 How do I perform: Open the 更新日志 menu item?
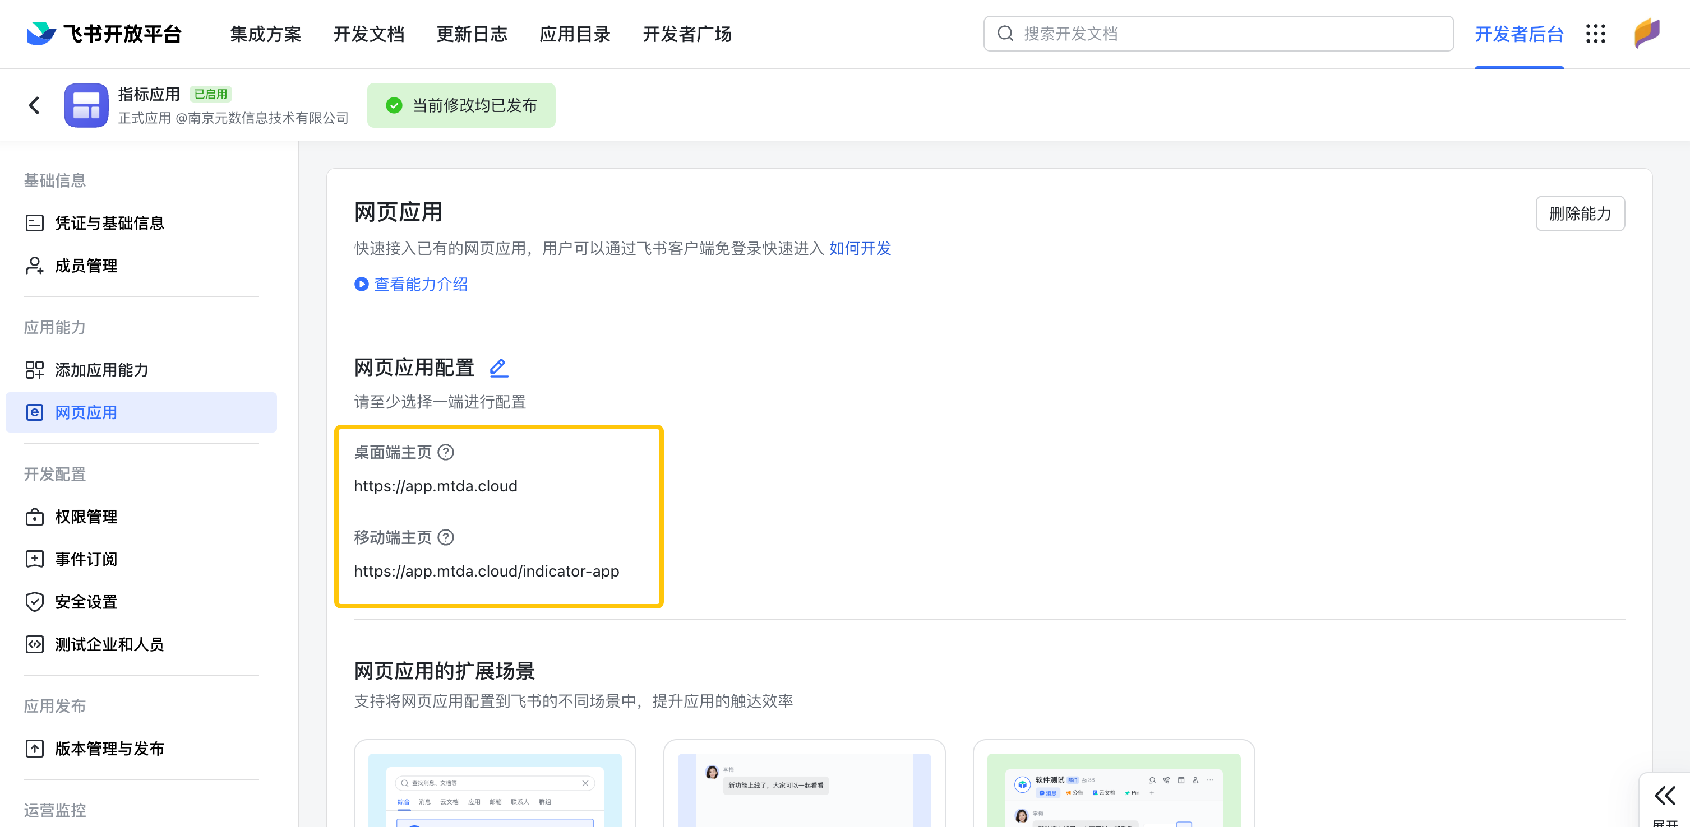tap(472, 34)
